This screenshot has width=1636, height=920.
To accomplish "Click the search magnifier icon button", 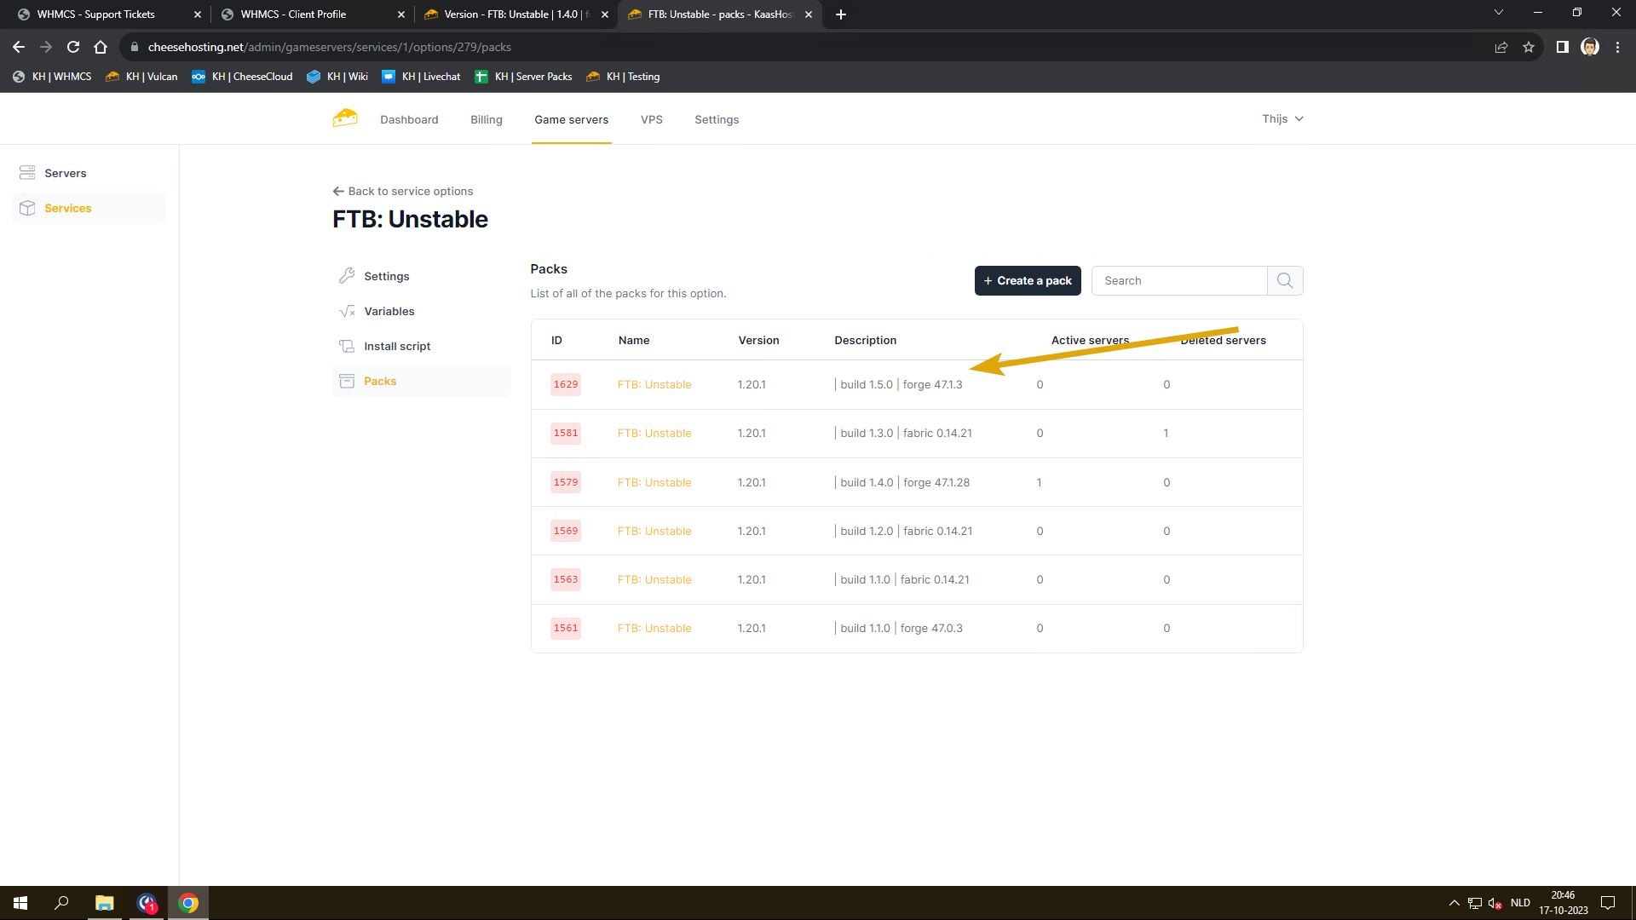I will point(1285,280).
